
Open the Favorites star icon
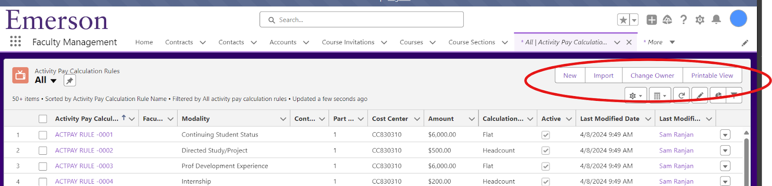(623, 20)
